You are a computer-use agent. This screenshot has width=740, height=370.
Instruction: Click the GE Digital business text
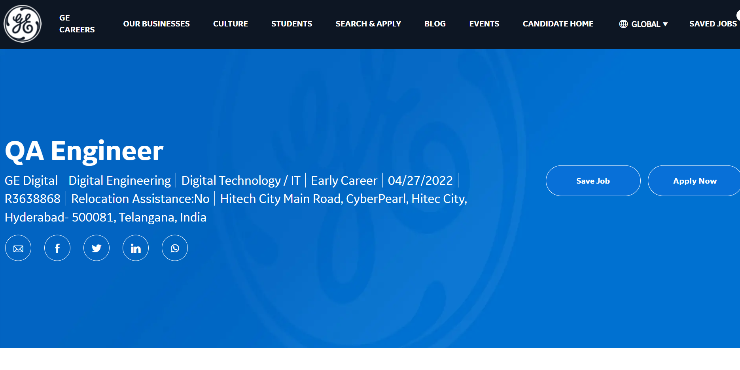coord(31,180)
